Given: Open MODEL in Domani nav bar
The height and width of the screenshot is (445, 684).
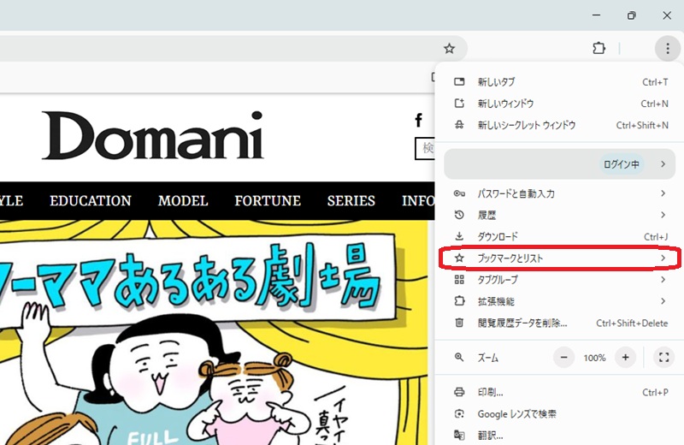Looking at the screenshot, I should point(183,201).
